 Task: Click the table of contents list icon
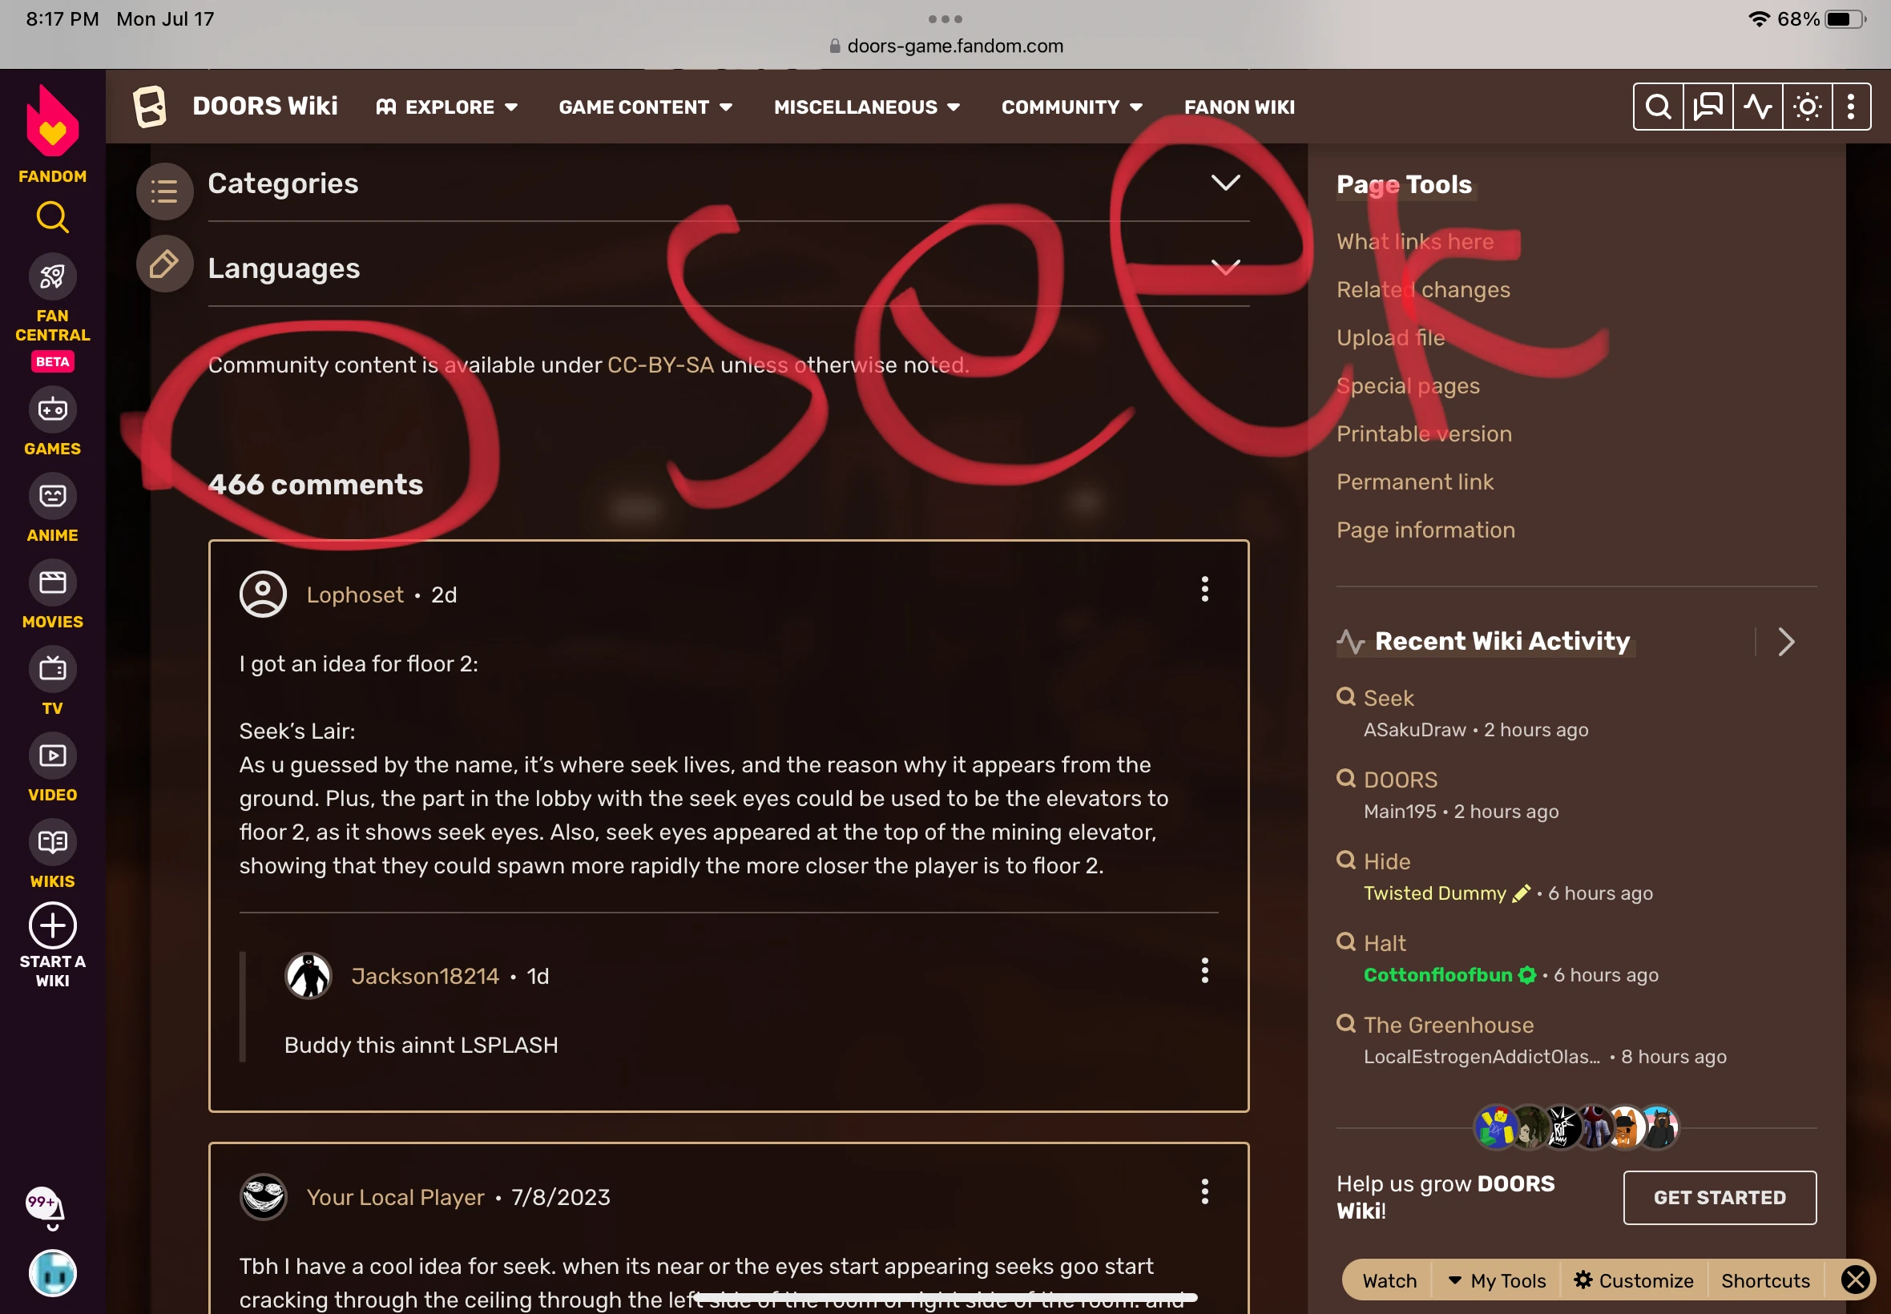(164, 191)
